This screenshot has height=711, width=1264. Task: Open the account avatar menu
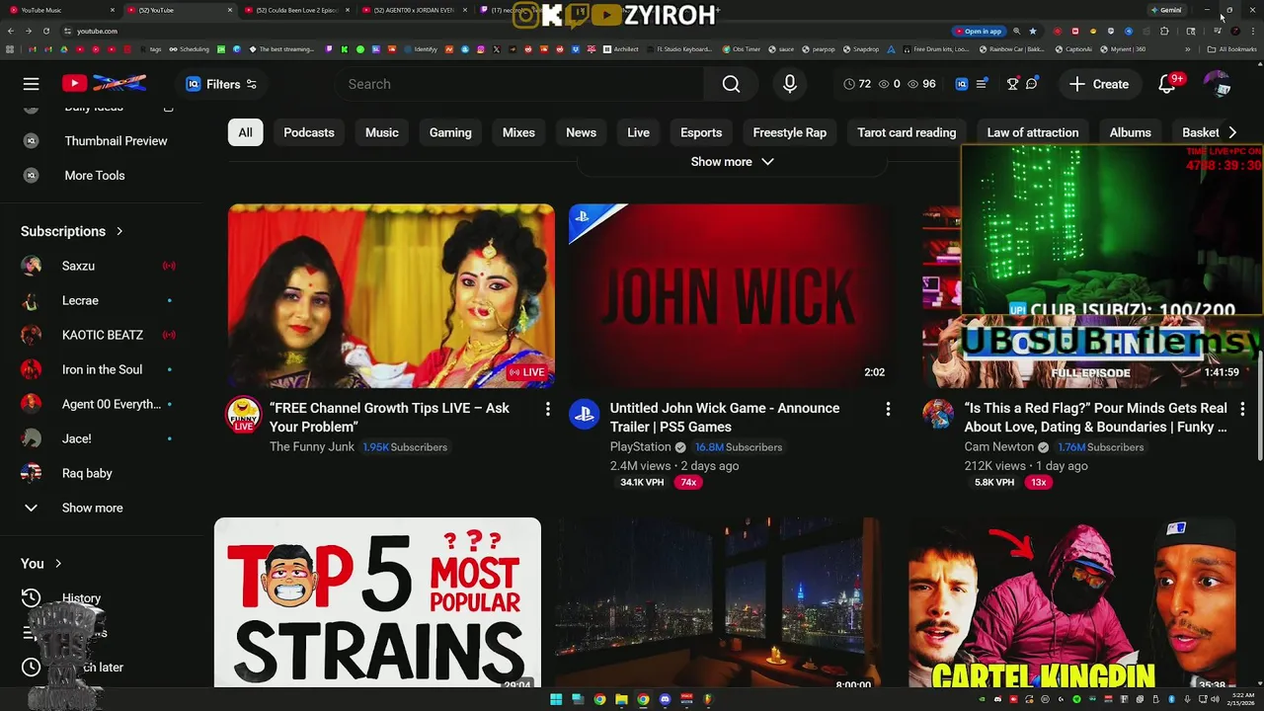(x=1217, y=84)
